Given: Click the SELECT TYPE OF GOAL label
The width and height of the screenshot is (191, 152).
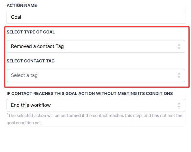Looking at the screenshot, I should tap(31, 32).
